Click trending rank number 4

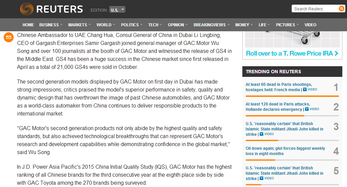[336, 151]
